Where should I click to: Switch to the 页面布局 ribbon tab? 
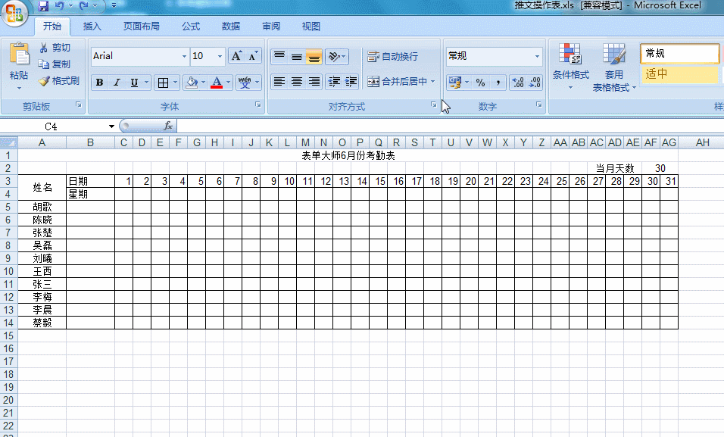pyautogui.click(x=142, y=27)
